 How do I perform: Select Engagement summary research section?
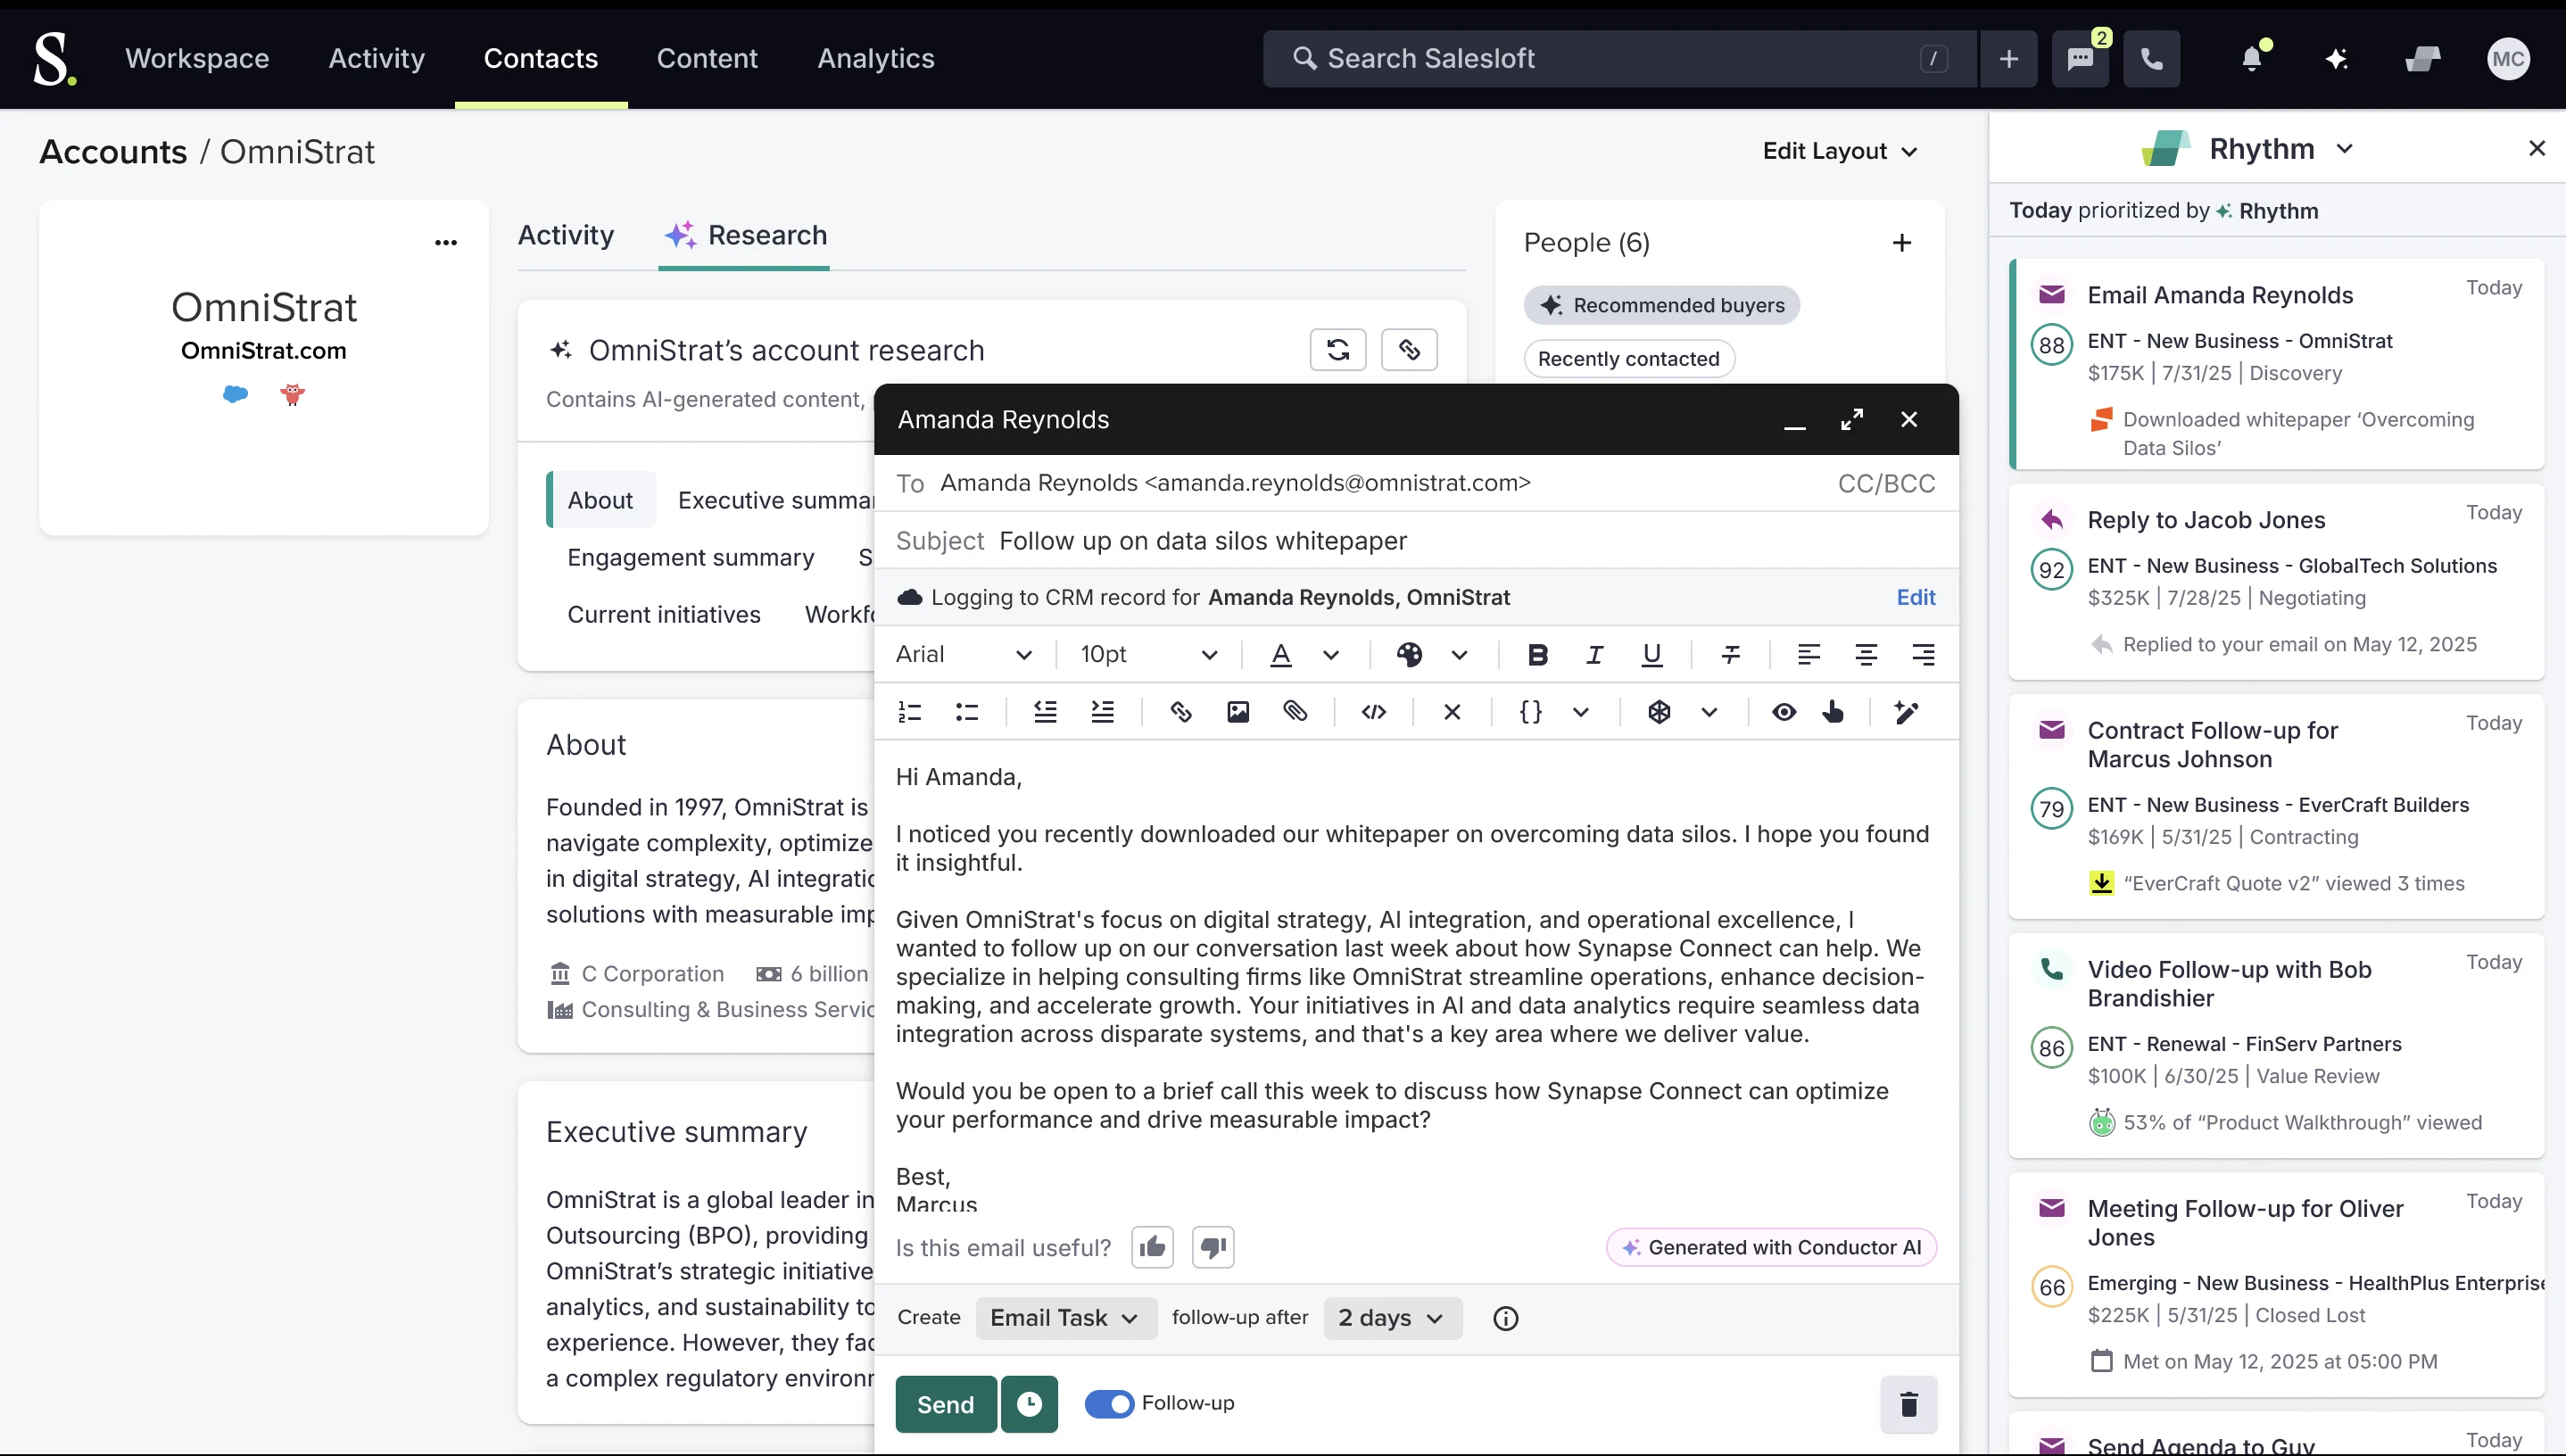691,558
